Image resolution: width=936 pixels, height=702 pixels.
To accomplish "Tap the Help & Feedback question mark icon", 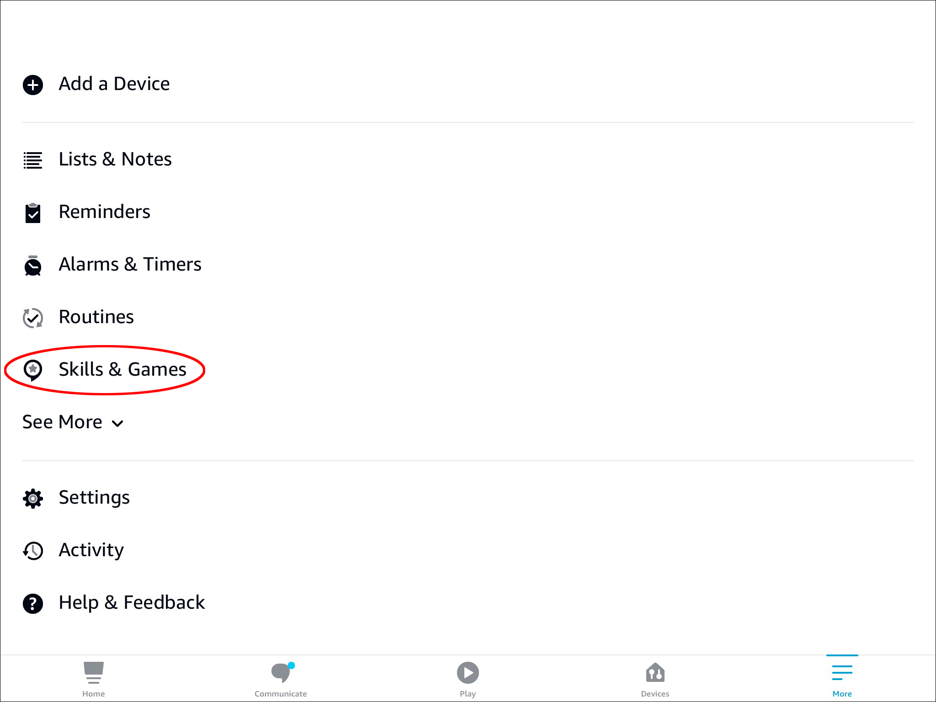I will 33,604.
